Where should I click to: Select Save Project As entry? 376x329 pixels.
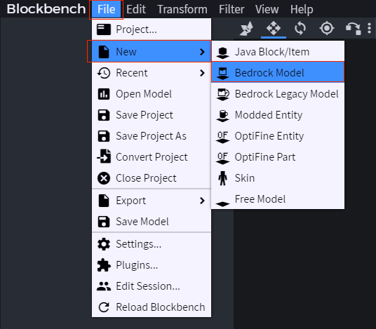152,136
